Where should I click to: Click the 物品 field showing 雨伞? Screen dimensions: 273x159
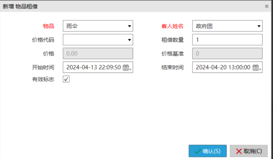[94, 26]
